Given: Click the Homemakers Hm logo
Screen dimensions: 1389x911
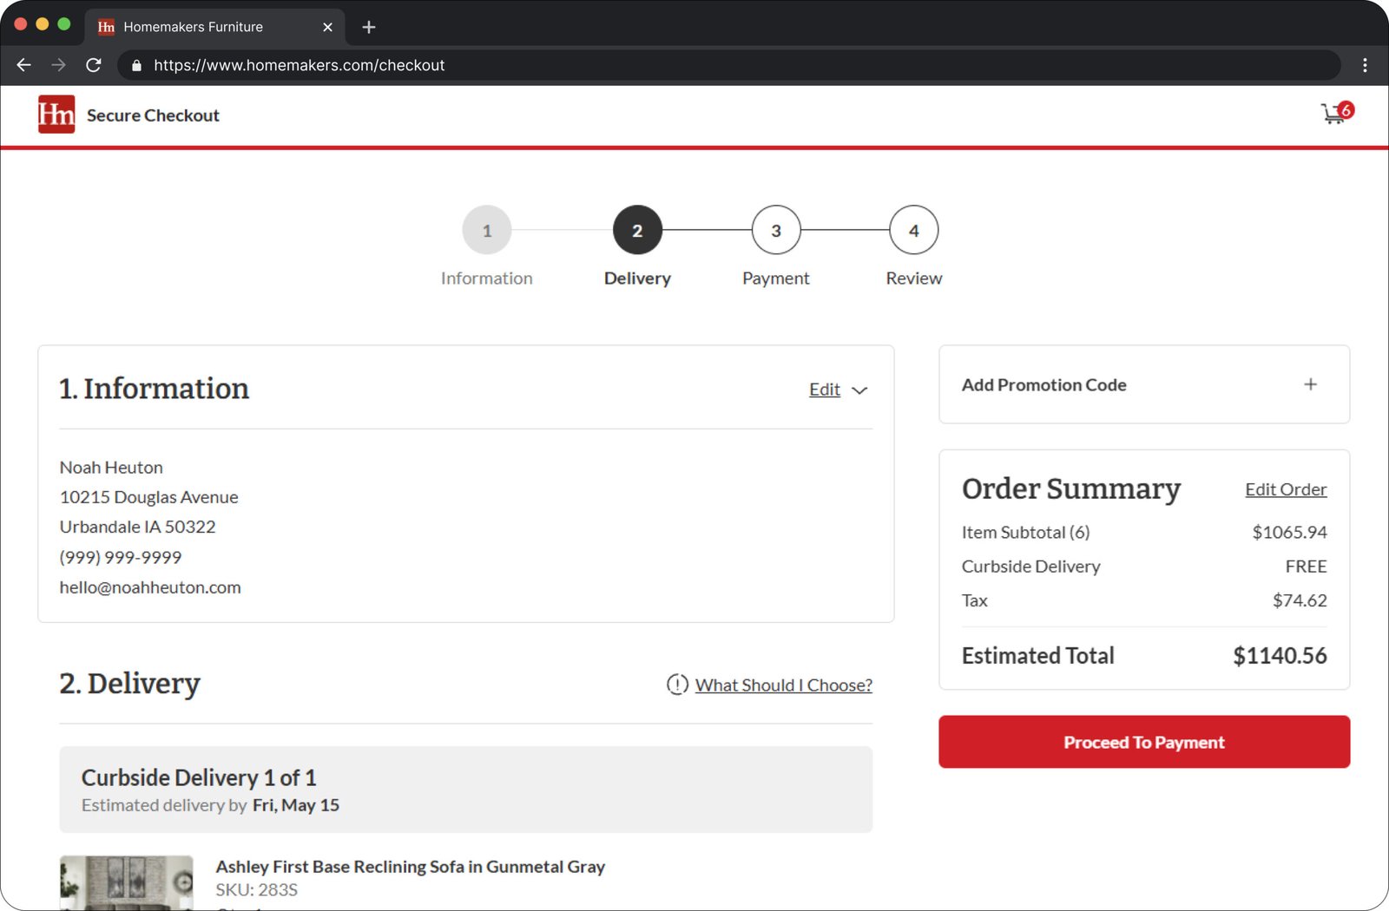Looking at the screenshot, I should [56, 115].
